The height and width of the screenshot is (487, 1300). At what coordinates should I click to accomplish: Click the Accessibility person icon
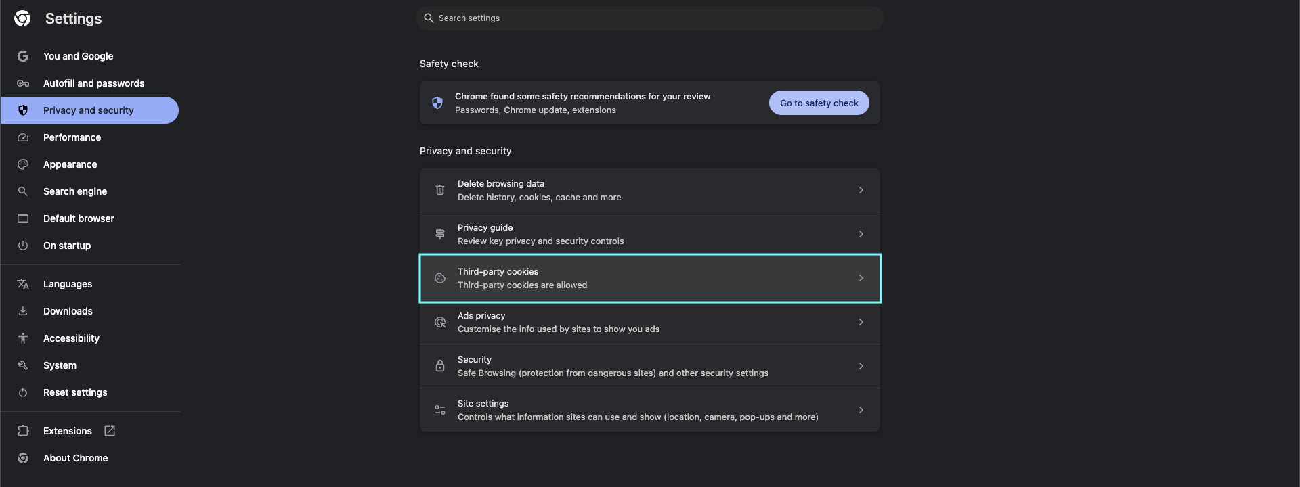coord(23,338)
